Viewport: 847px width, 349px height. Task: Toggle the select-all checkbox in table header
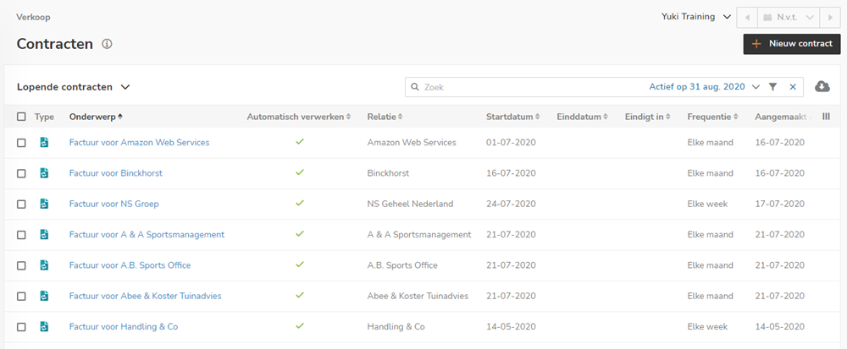click(x=21, y=117)
